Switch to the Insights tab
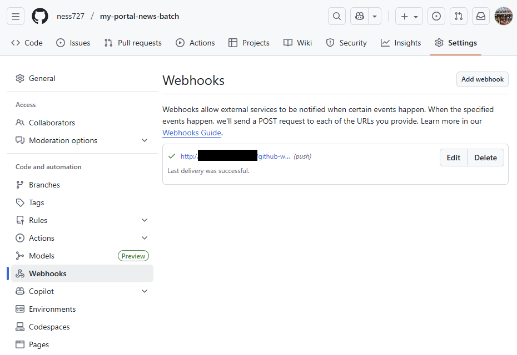The height and width of the screenshot is (355, 517). 401,43
